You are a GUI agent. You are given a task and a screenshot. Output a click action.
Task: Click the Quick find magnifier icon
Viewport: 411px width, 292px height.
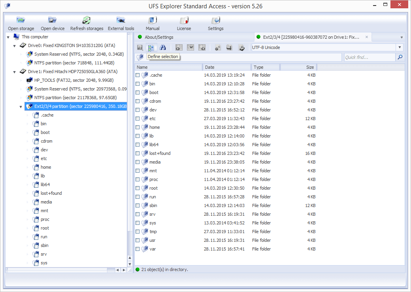tap(400, 58)
